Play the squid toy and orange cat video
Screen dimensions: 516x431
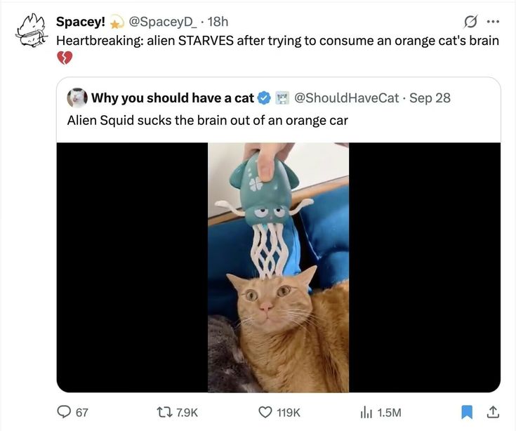pos(278,267)
